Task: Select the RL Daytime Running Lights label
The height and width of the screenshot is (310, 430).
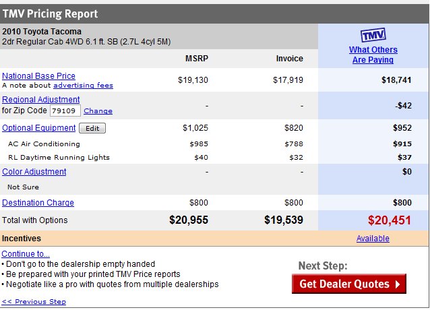Action: 59,157
